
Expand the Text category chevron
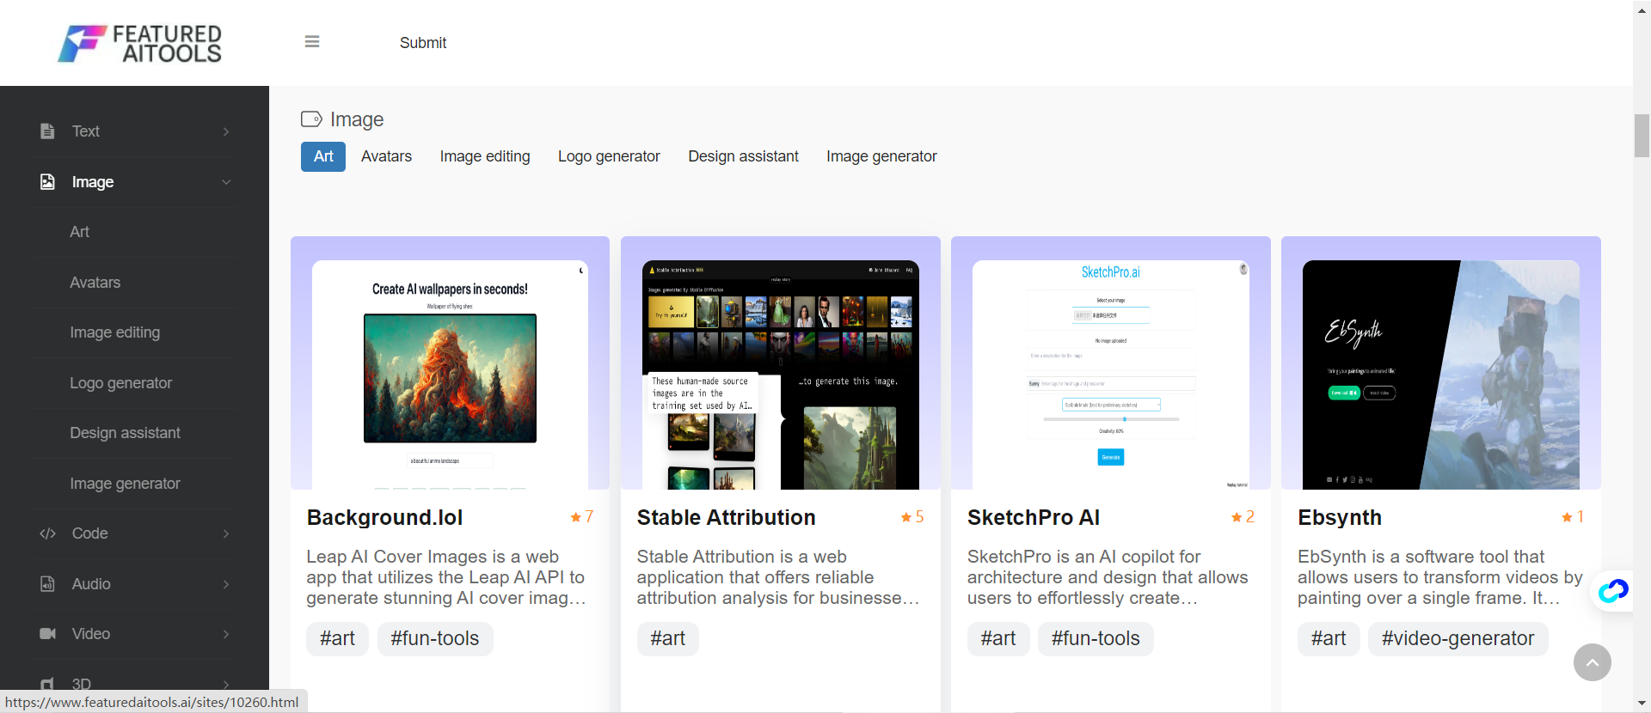226,131
